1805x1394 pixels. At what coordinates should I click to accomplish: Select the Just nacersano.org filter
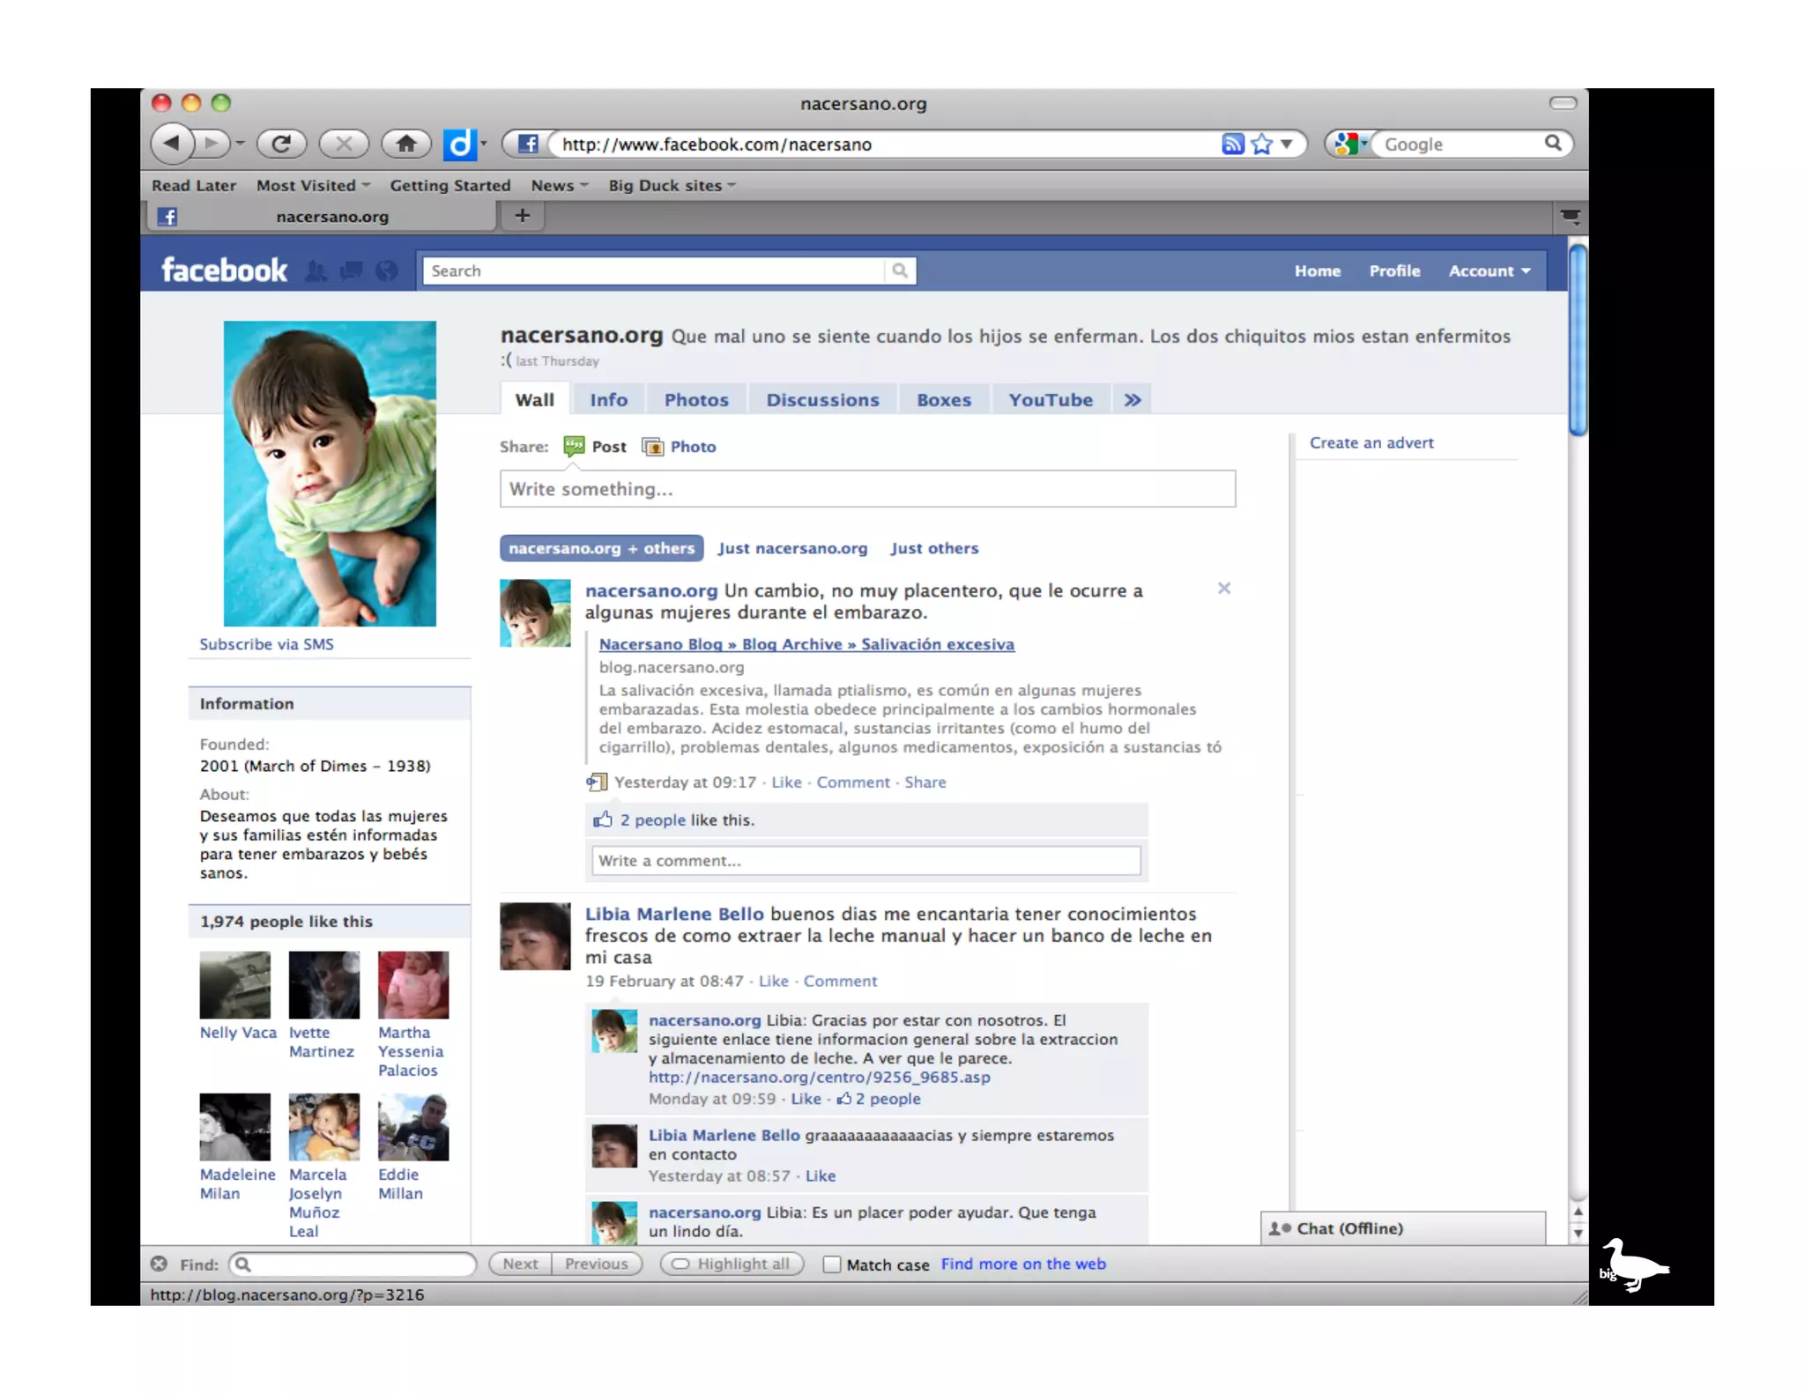(791, 548)
